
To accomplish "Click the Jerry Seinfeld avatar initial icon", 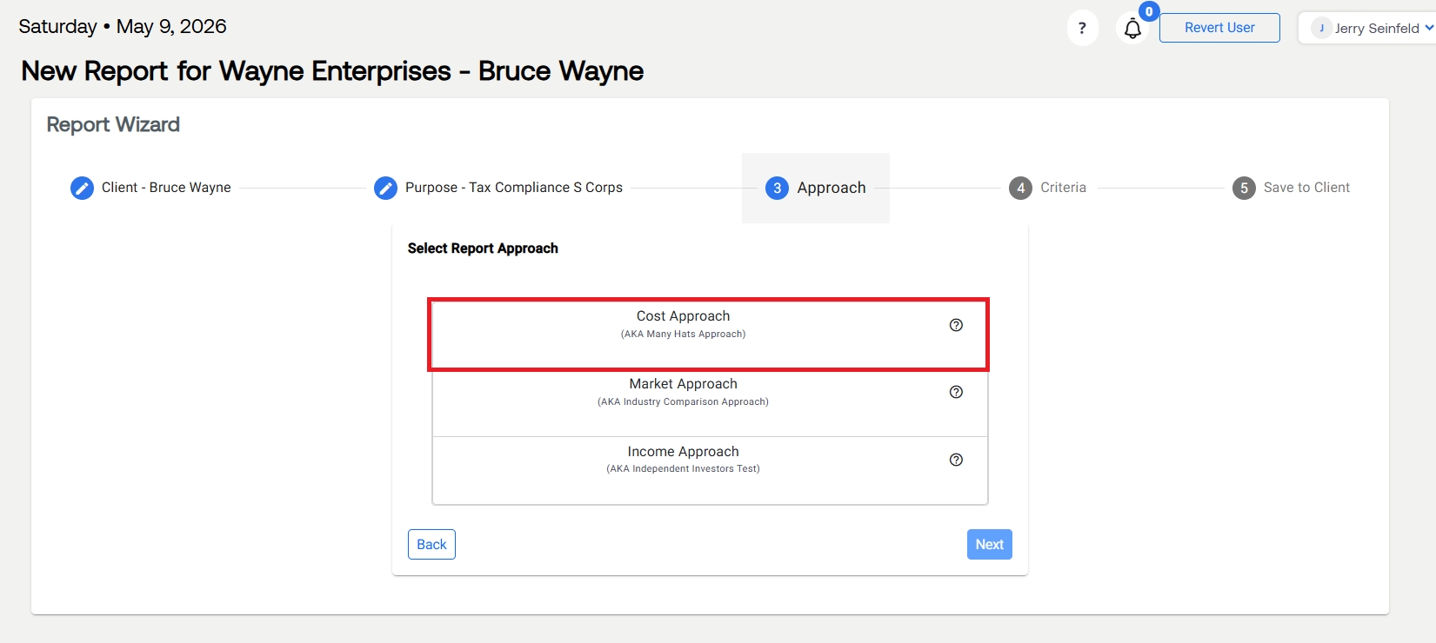I will click(1321, 28).
